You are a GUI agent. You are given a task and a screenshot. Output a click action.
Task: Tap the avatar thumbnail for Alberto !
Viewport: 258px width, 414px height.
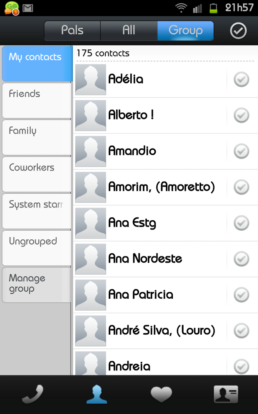(x=91, y=115)
